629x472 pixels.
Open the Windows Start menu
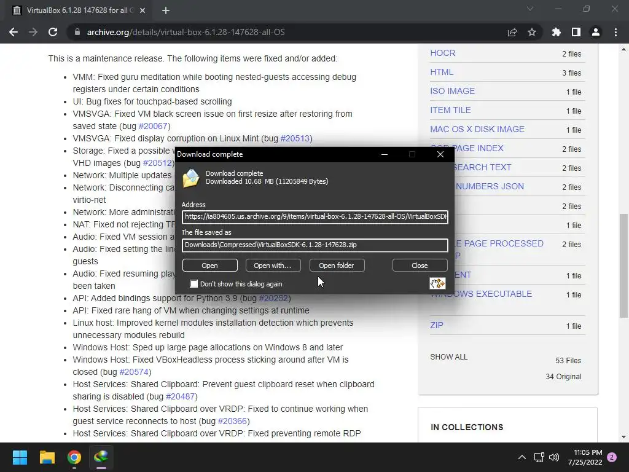tap(20, 457)
